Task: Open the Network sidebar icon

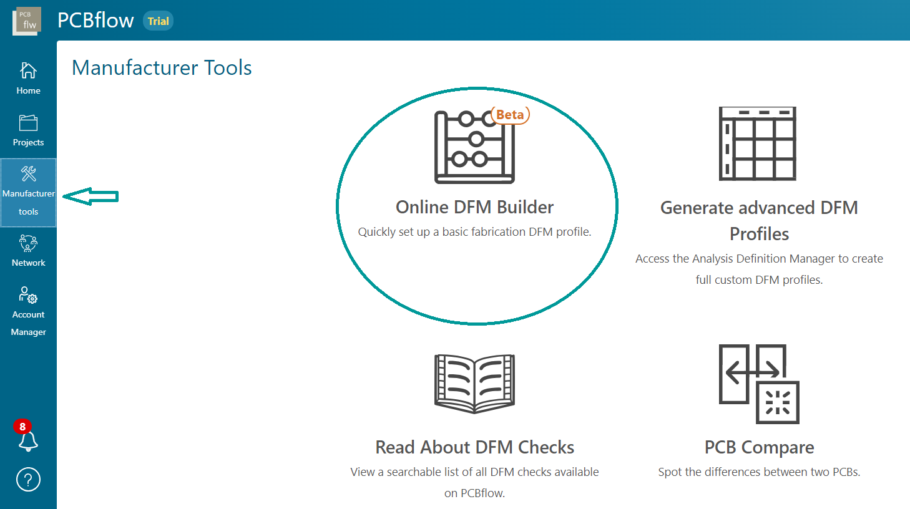Action: [28, 243]
